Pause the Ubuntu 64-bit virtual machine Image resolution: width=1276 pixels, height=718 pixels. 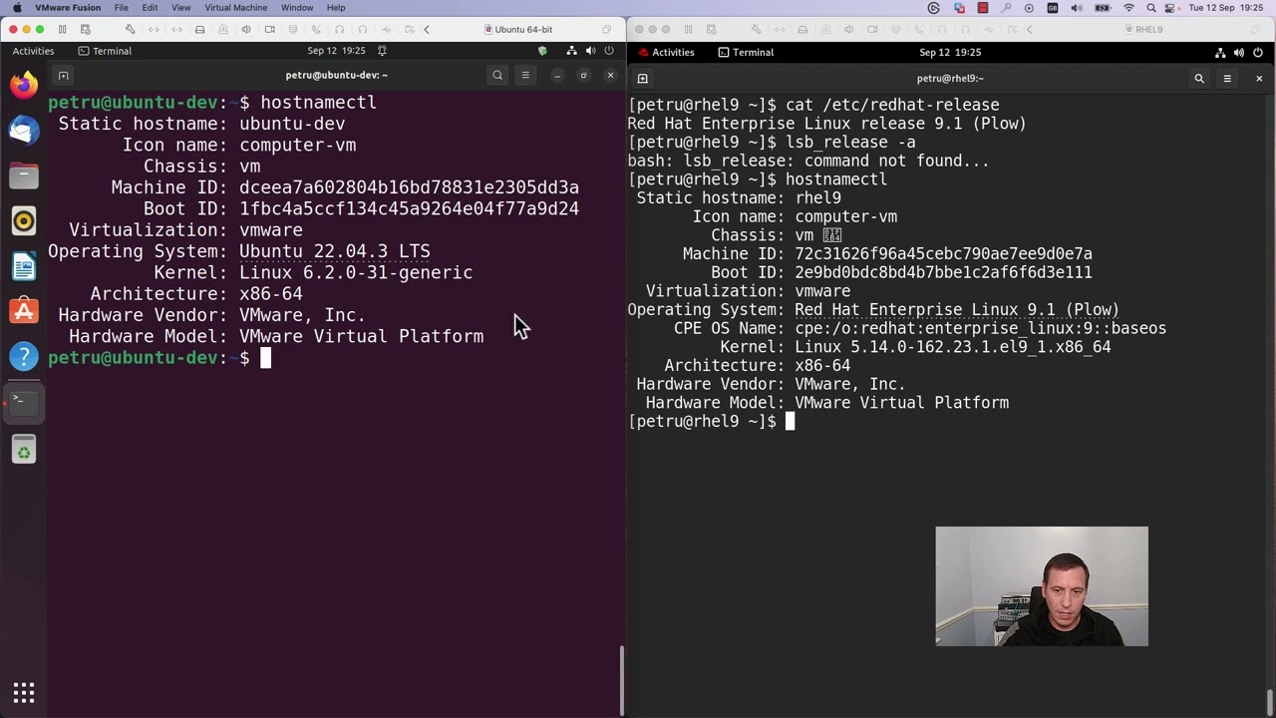pyautogui.click(x=62, y=29)
